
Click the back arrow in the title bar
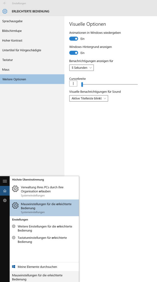pyautogui.click(x=5, y=3)
